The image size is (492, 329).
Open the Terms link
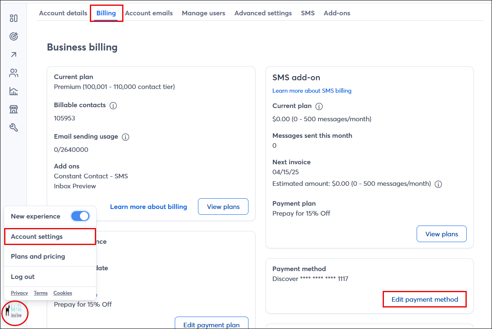coord(41,293)
